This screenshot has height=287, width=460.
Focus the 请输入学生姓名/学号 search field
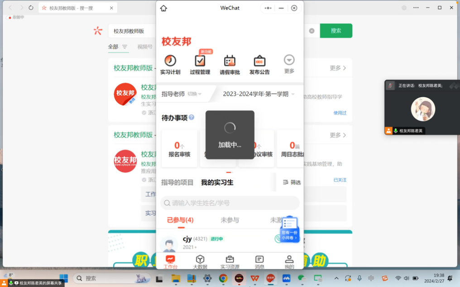[x=230, y=203]
